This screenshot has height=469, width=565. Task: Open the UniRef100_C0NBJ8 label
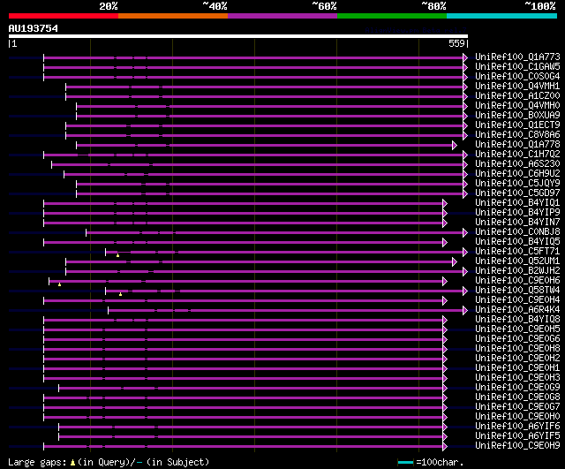[517, 232]
